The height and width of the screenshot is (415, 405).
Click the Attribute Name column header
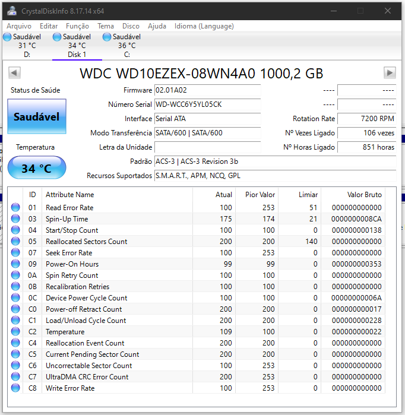coord(117,195)
